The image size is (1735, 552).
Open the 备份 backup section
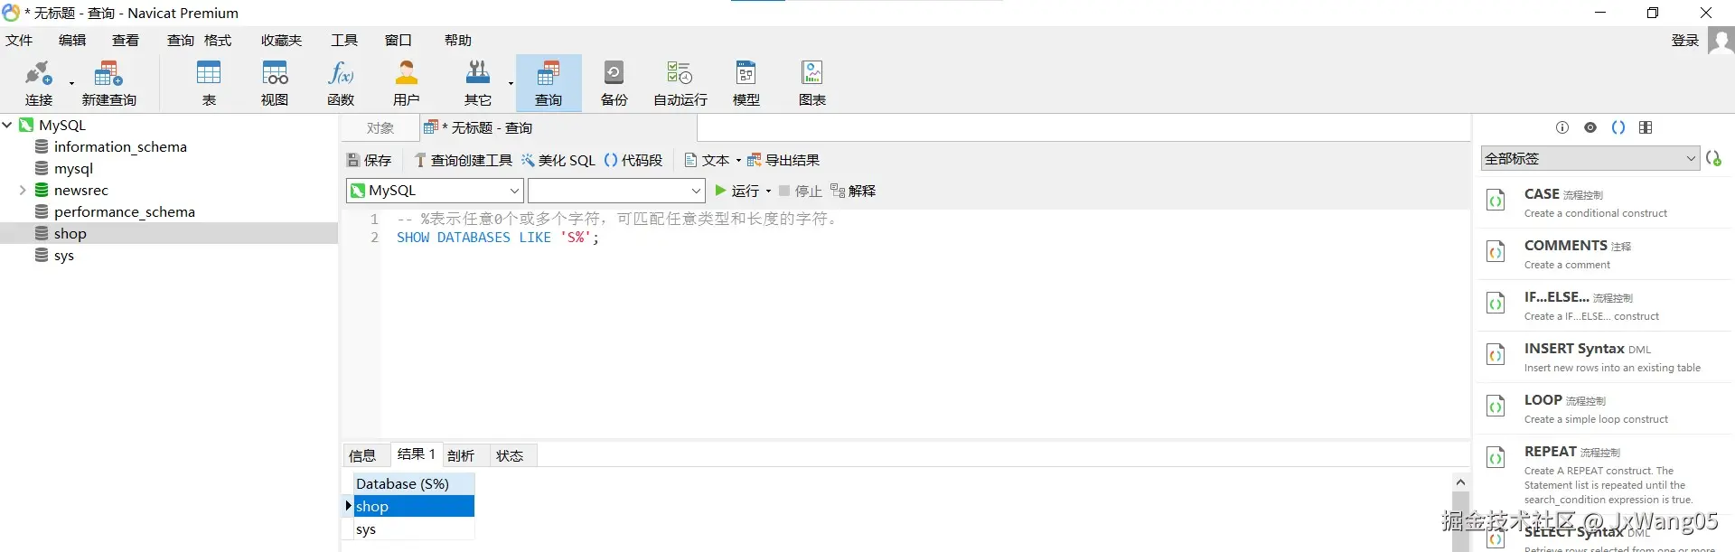(x=614, y=83)
